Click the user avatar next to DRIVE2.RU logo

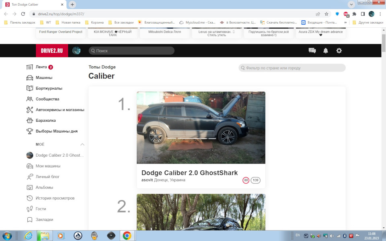tap(76, 51)
